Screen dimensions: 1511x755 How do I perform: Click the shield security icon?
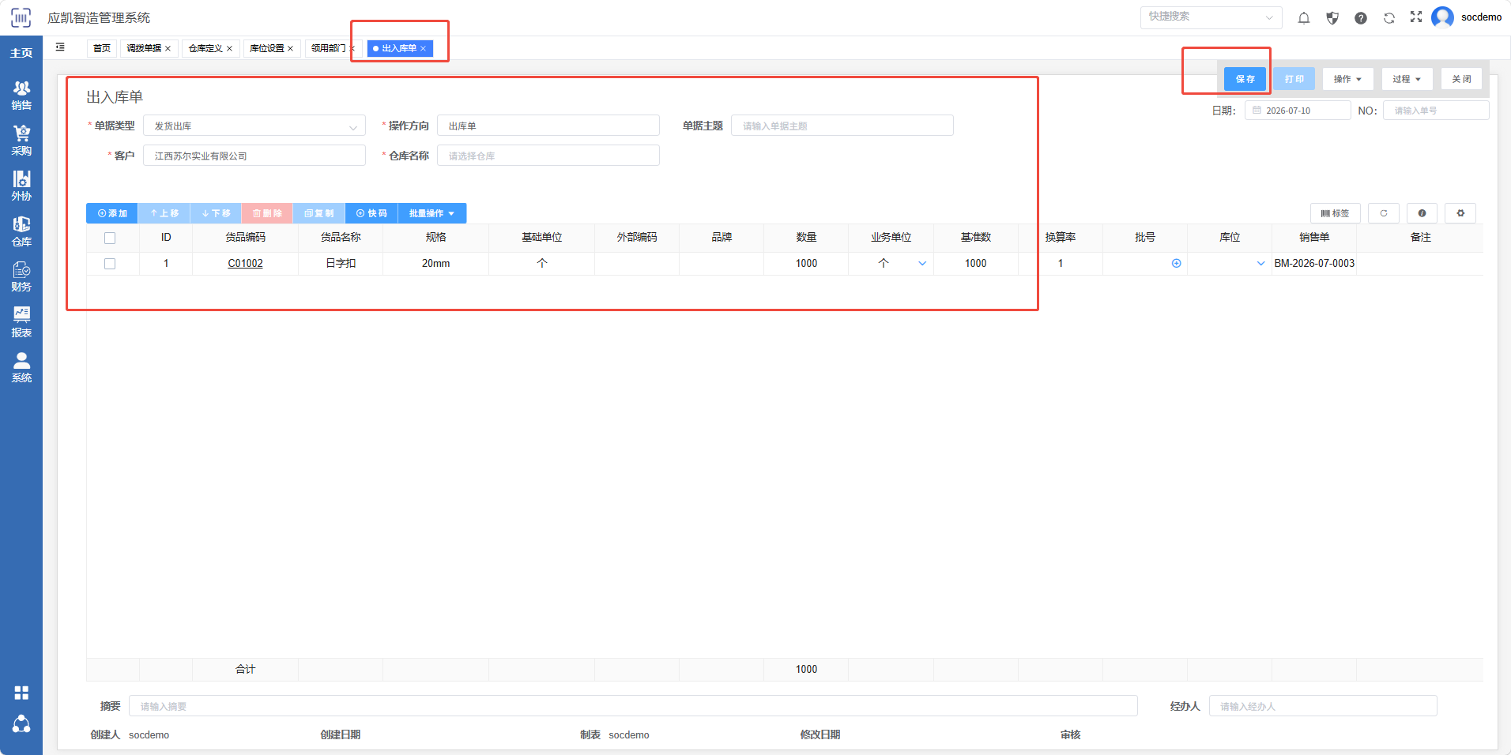click(x=1332, y=17)
